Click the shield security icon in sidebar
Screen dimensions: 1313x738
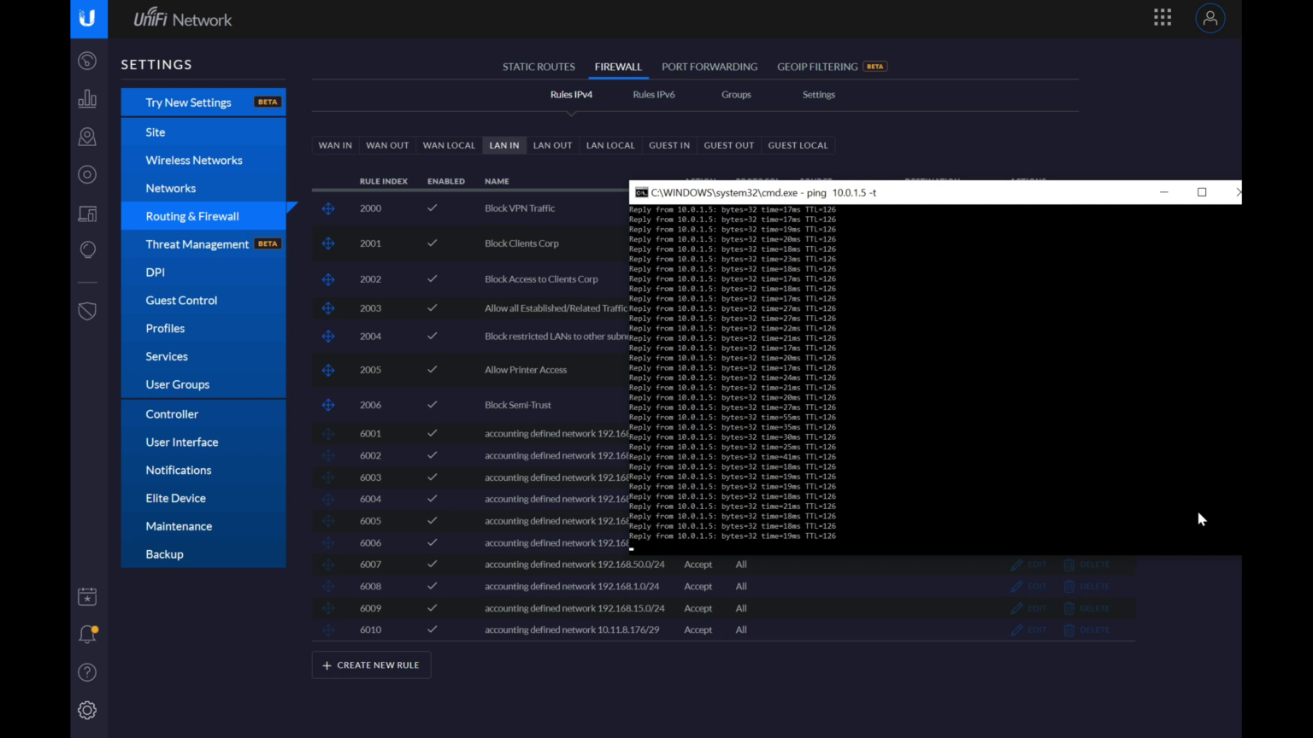(x=87, y=311)
